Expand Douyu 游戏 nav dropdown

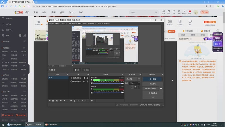click(x=72, y=12)
